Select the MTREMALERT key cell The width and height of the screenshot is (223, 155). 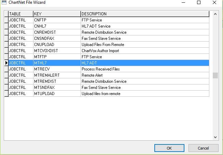57,75
